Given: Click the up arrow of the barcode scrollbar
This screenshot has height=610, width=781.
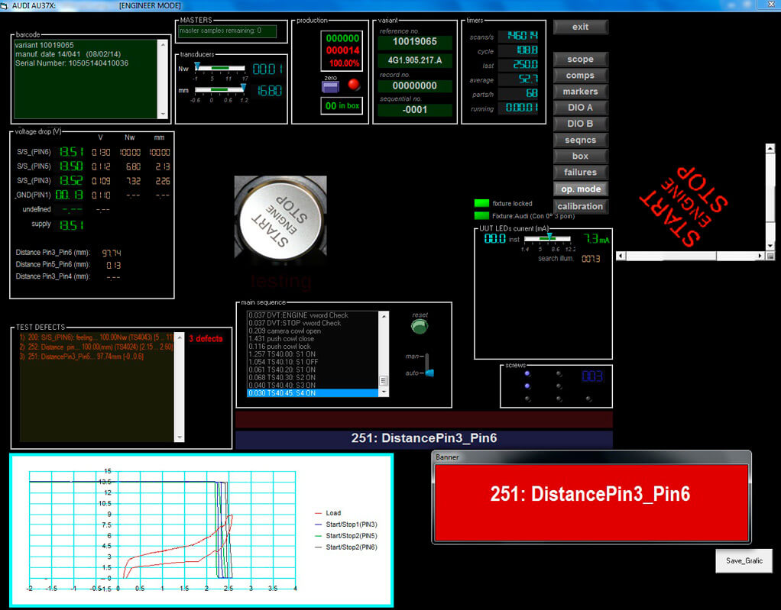Looking at the screenshot, I should [163, 44].
